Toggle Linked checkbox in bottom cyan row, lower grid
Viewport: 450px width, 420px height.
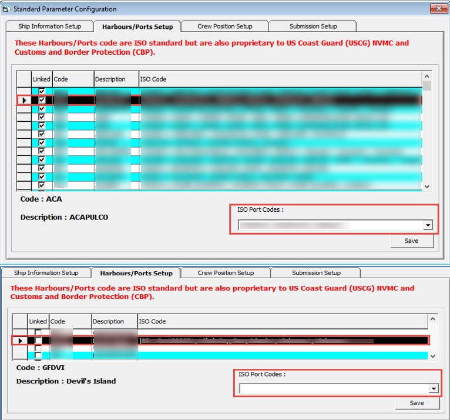coord(38,355)
